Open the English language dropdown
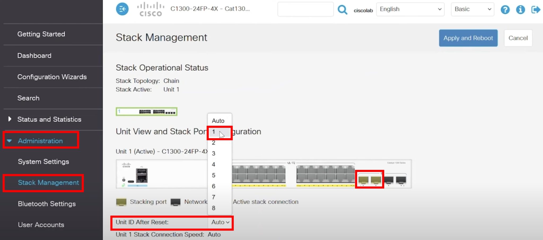543x240 pixels. click(410, 9)
